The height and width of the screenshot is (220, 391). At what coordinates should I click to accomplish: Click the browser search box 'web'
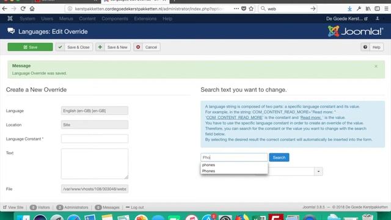[287, 9]
